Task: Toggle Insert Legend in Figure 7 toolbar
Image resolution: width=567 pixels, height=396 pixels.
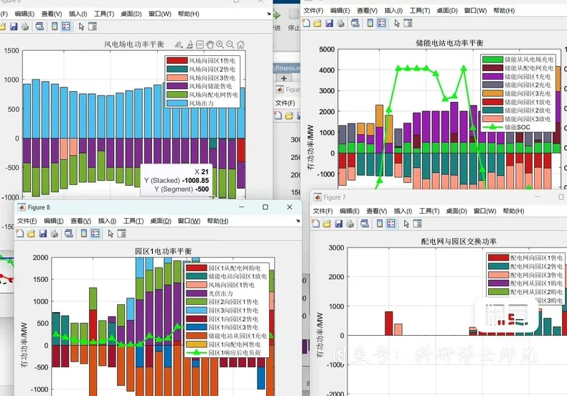Action: click(x=391, y=224)
